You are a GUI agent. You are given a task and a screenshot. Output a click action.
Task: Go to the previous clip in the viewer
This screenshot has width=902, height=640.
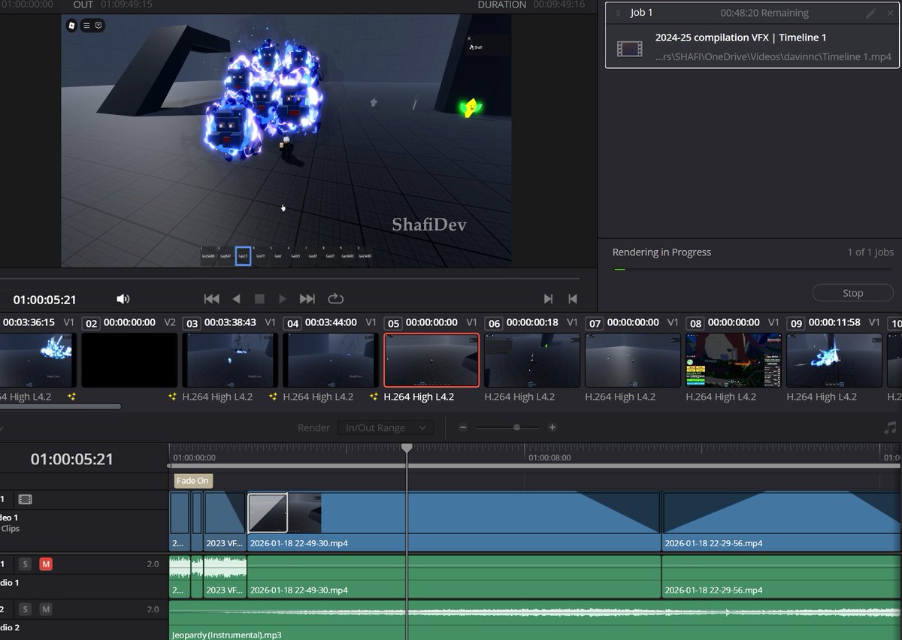(x=573, y=299)
